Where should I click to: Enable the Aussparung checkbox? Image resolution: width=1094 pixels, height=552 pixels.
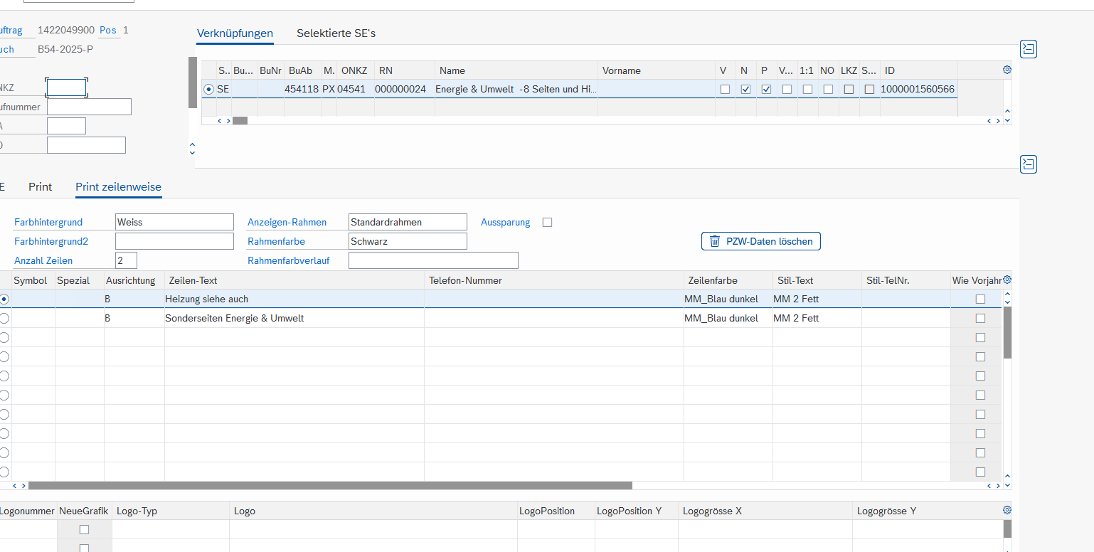(547, 222)
